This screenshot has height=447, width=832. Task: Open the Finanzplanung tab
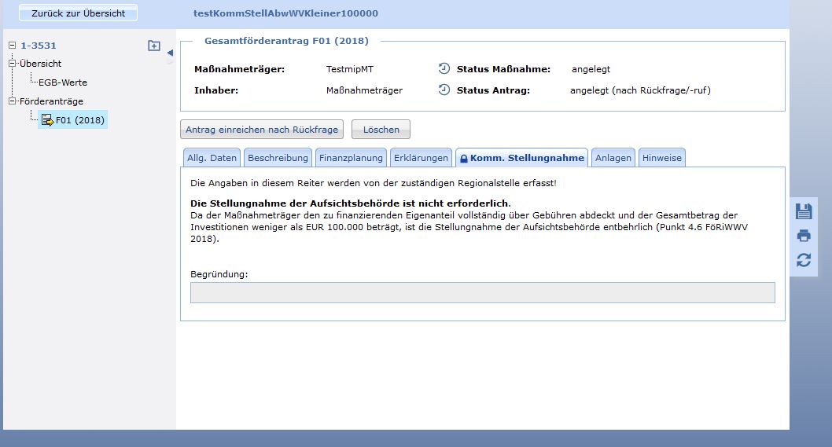(x=351, y=157)
